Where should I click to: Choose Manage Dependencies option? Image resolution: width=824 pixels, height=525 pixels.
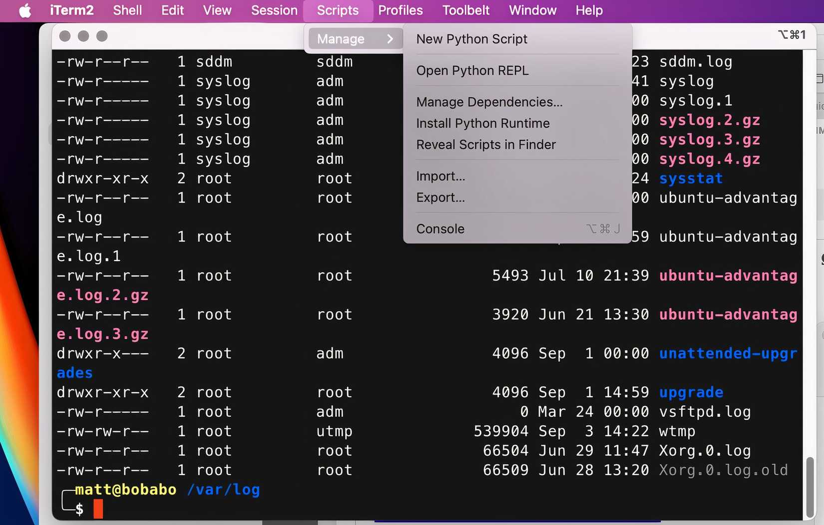489,102
